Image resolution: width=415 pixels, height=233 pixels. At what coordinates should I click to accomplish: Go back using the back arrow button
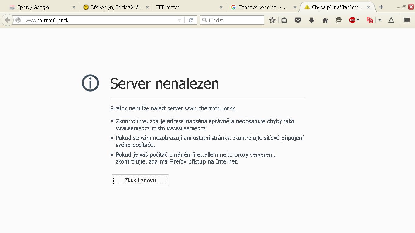[x=7, y=20]
